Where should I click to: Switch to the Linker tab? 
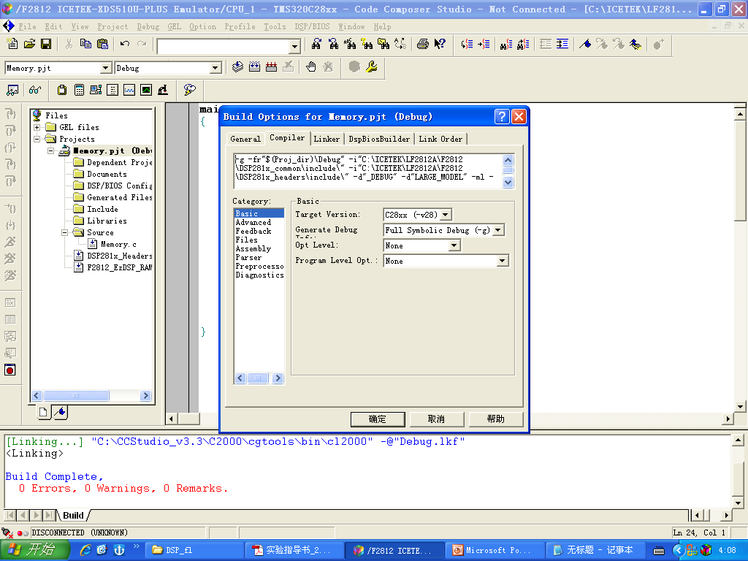click(327, 139)
